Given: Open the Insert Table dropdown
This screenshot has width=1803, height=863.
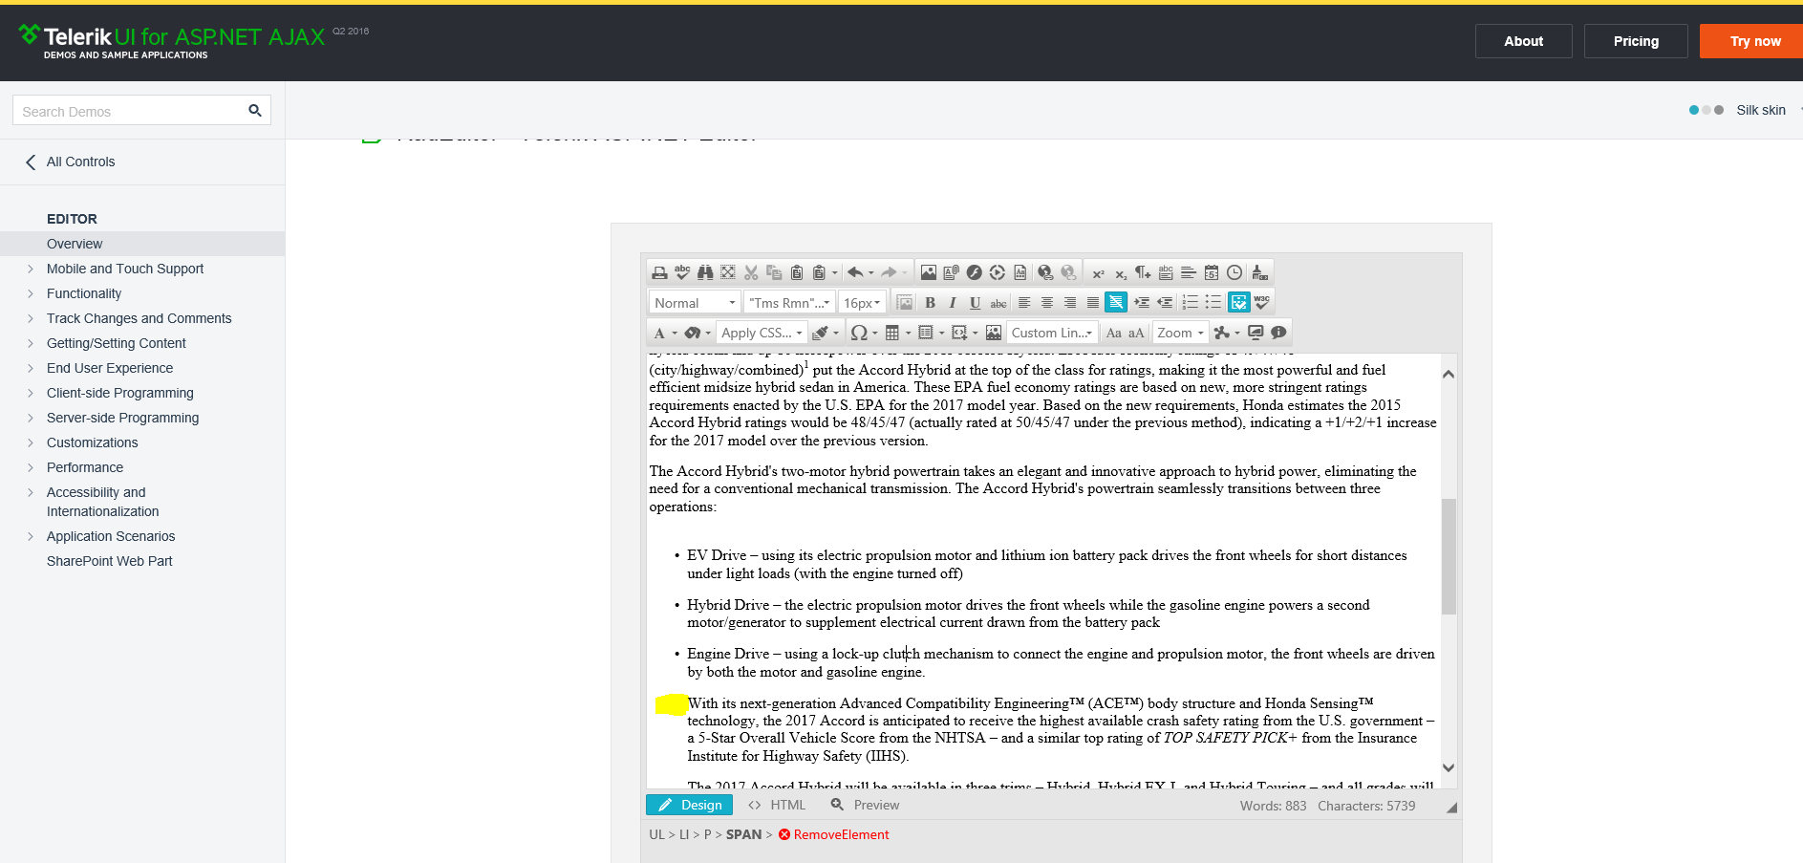Looking at the screenshot, I should click(x=897, y=333).
